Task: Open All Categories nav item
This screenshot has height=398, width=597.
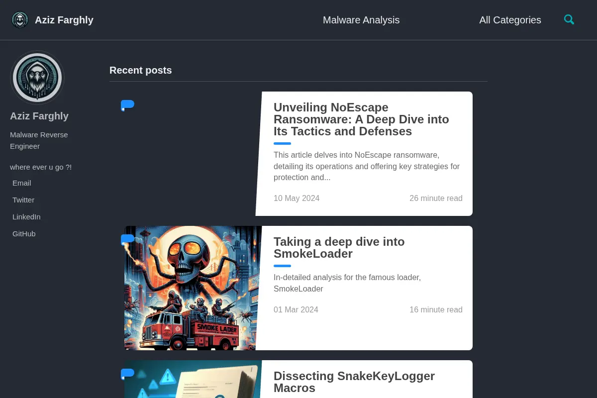Action: (510, 20)
